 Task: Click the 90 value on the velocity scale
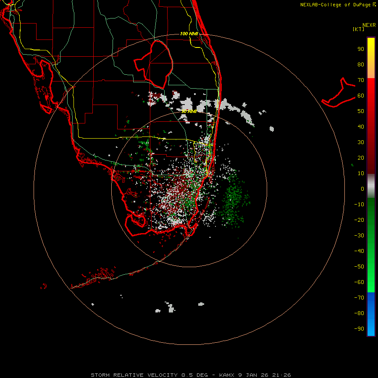[x=361, y=49]
